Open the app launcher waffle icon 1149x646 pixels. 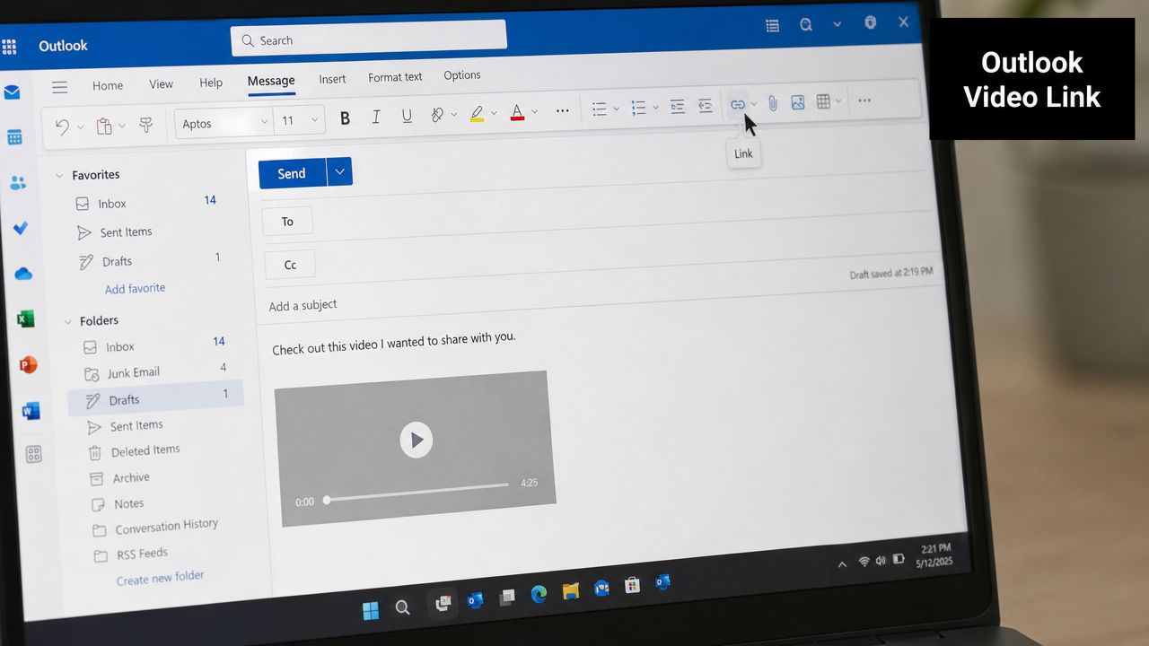[x=9, y=47]
